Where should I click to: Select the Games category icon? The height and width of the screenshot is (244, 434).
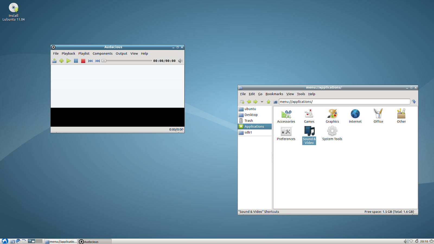click(309, 116)
